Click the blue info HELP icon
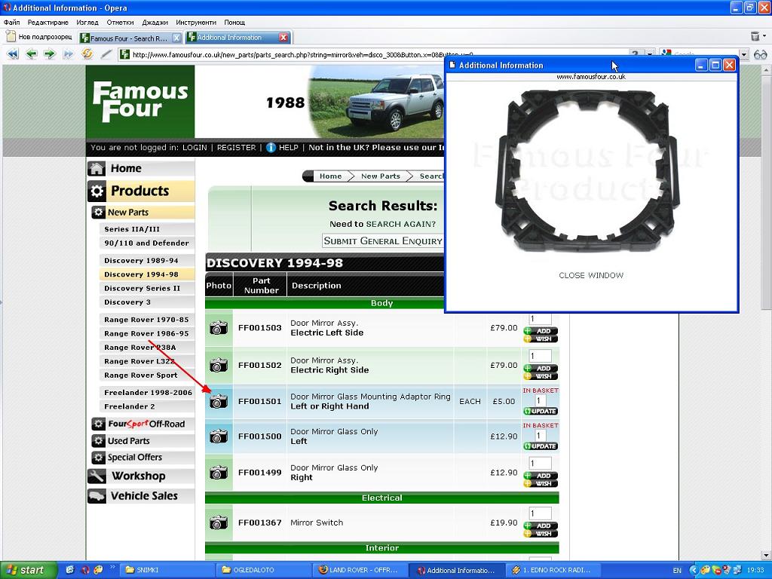 [x=271, y=147]
